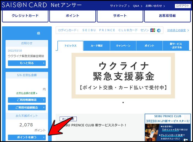
Task: Click ポイントを使う button
Action: pos(27,137)
